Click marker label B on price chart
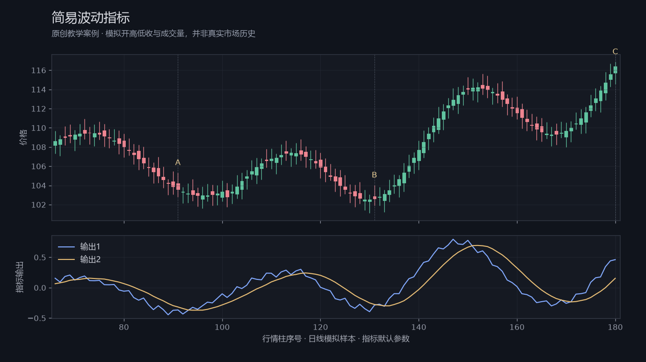This screenshot has width=646, height=362. coord(375,175)
